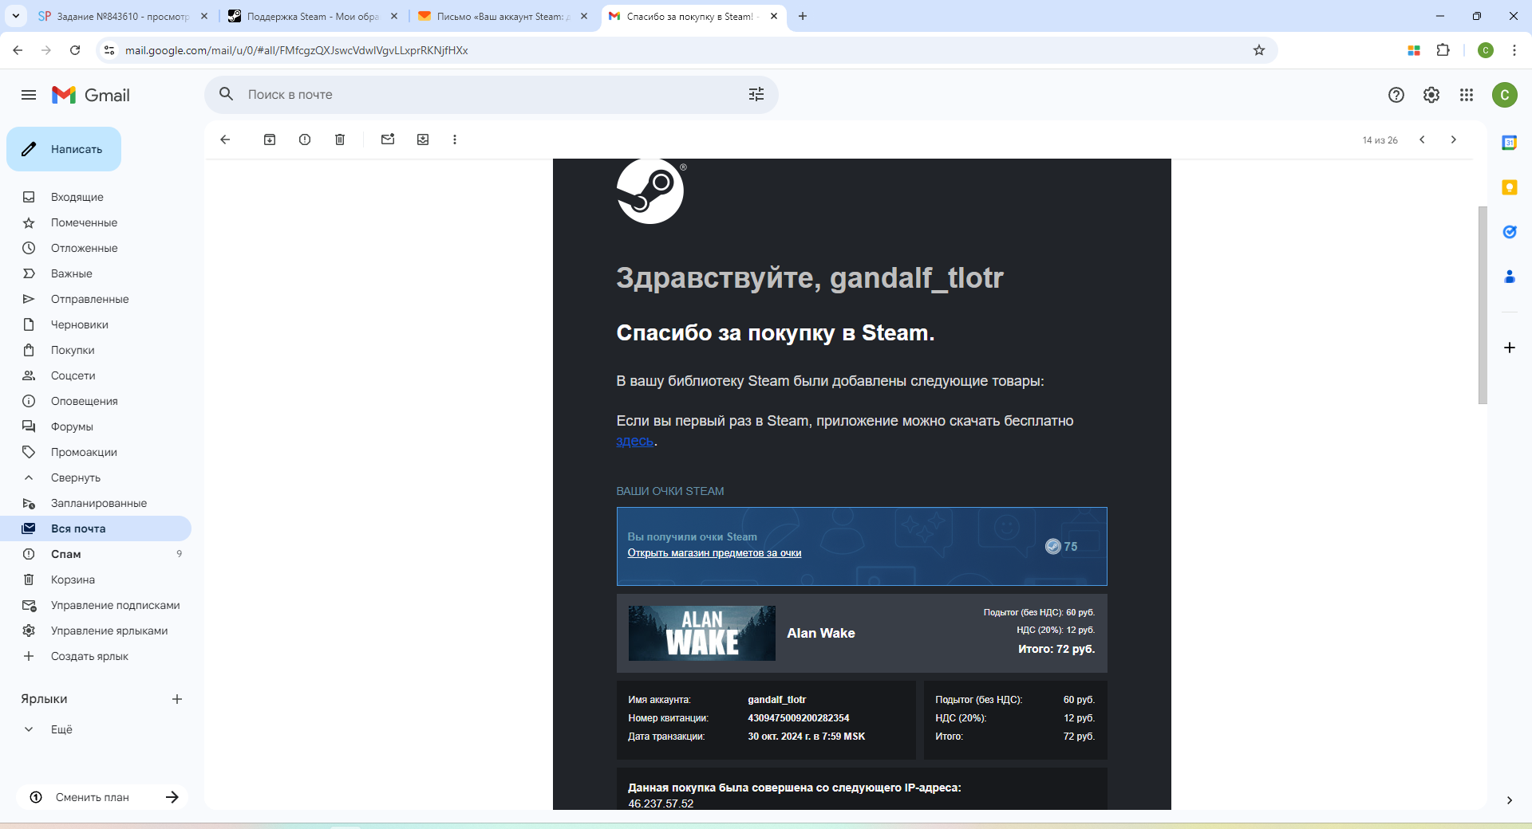Click the Gmail logo

coord(91,95)
